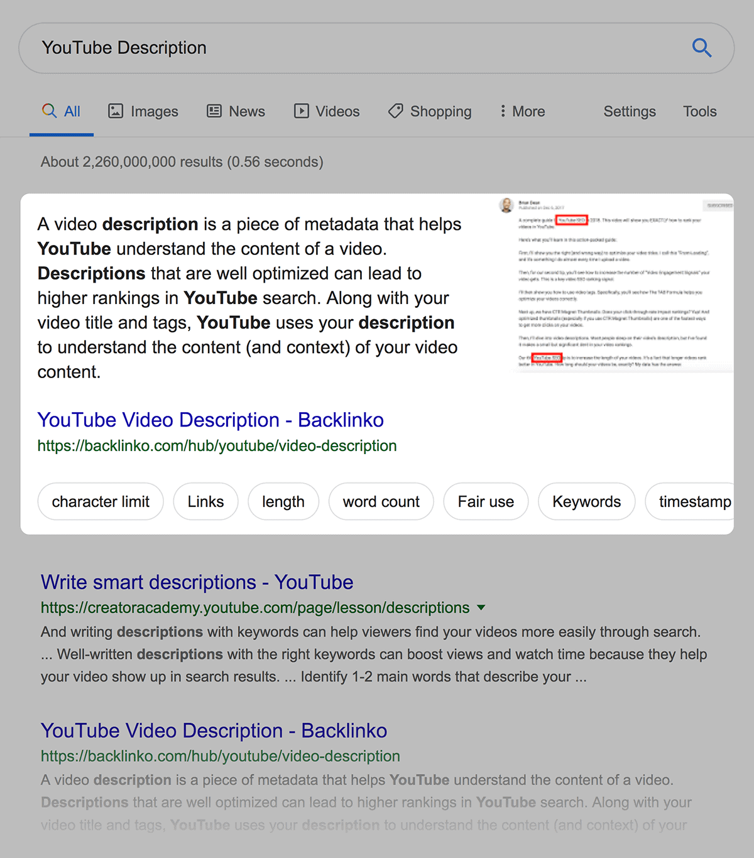Viewport: 754px width, 858px height.
Task: Click the Images tab picture icon
Action: pos(116,111)
